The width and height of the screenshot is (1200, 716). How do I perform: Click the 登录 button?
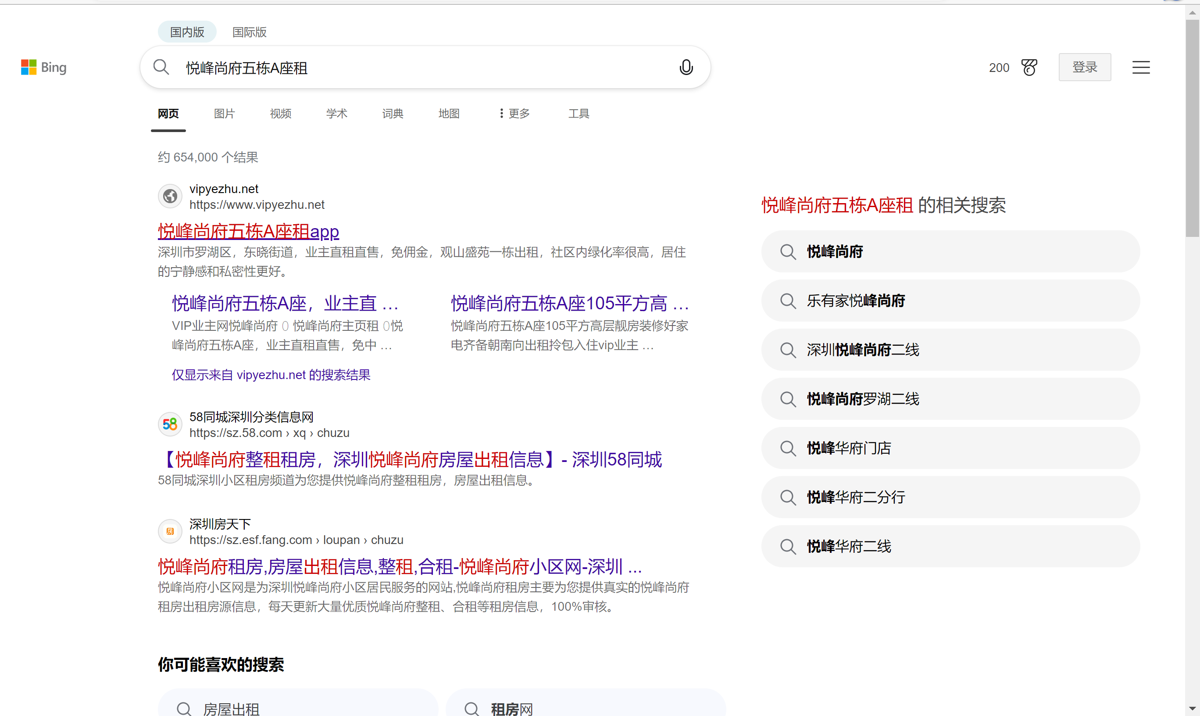pos(1084,68)
